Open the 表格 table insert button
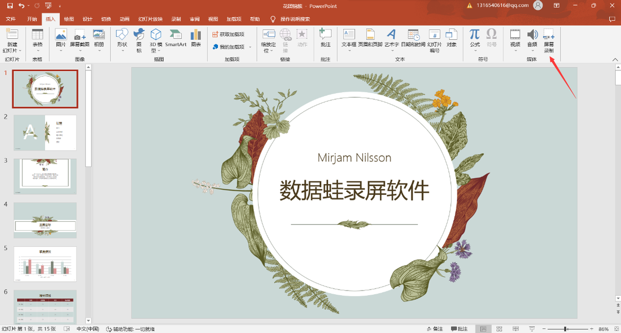The height and width of the screenshot is (333, 621). tap(38, 41)
